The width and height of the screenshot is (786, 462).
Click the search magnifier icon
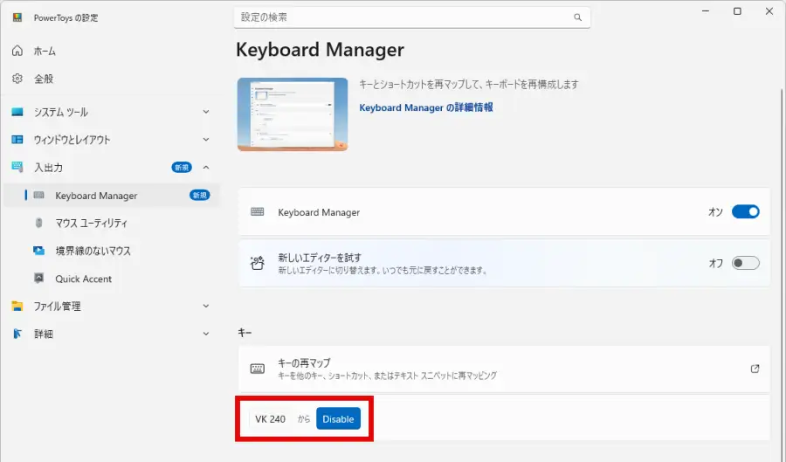(577, 17)
